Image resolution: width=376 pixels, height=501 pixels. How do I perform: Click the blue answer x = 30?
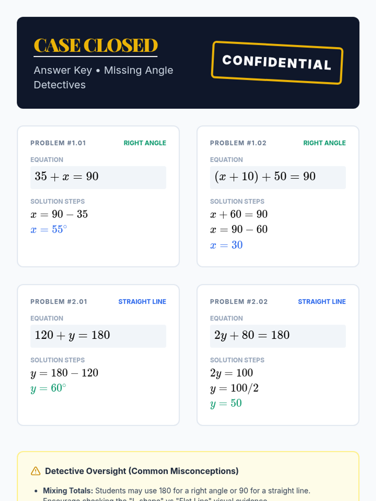[x=226, y=245]
